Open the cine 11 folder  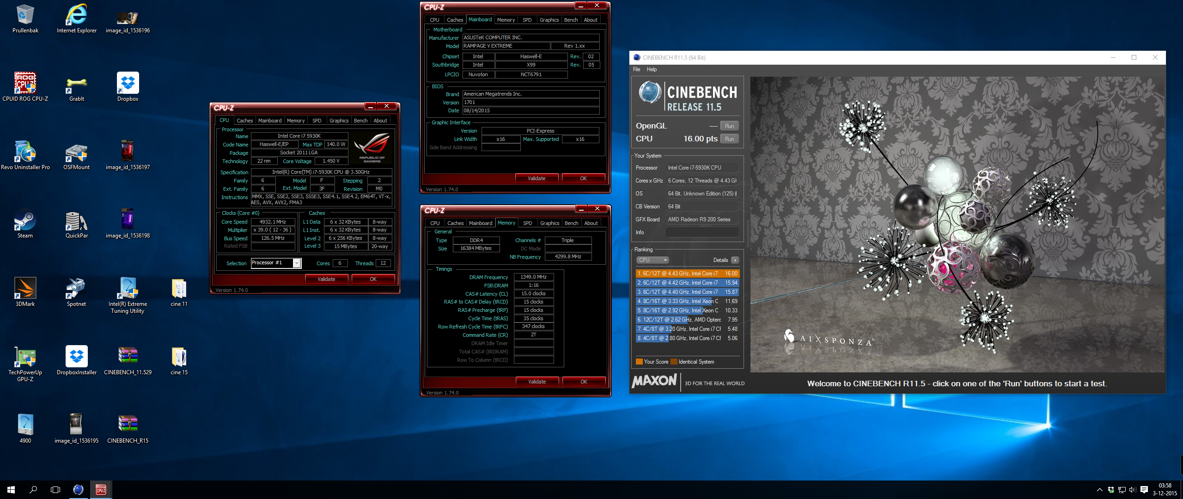click(179, 292)
